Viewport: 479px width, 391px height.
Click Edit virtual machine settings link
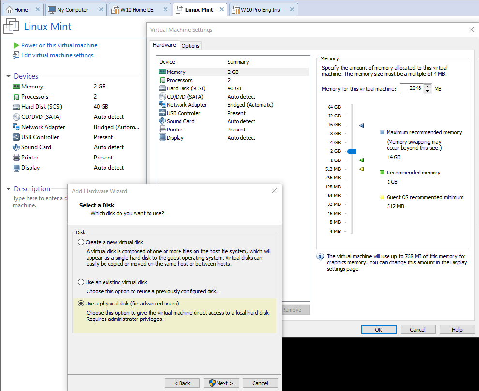tap(57, 55)
